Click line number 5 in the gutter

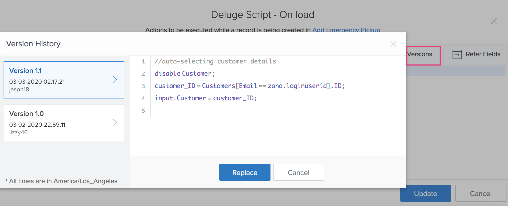click(x=143, y=111)
